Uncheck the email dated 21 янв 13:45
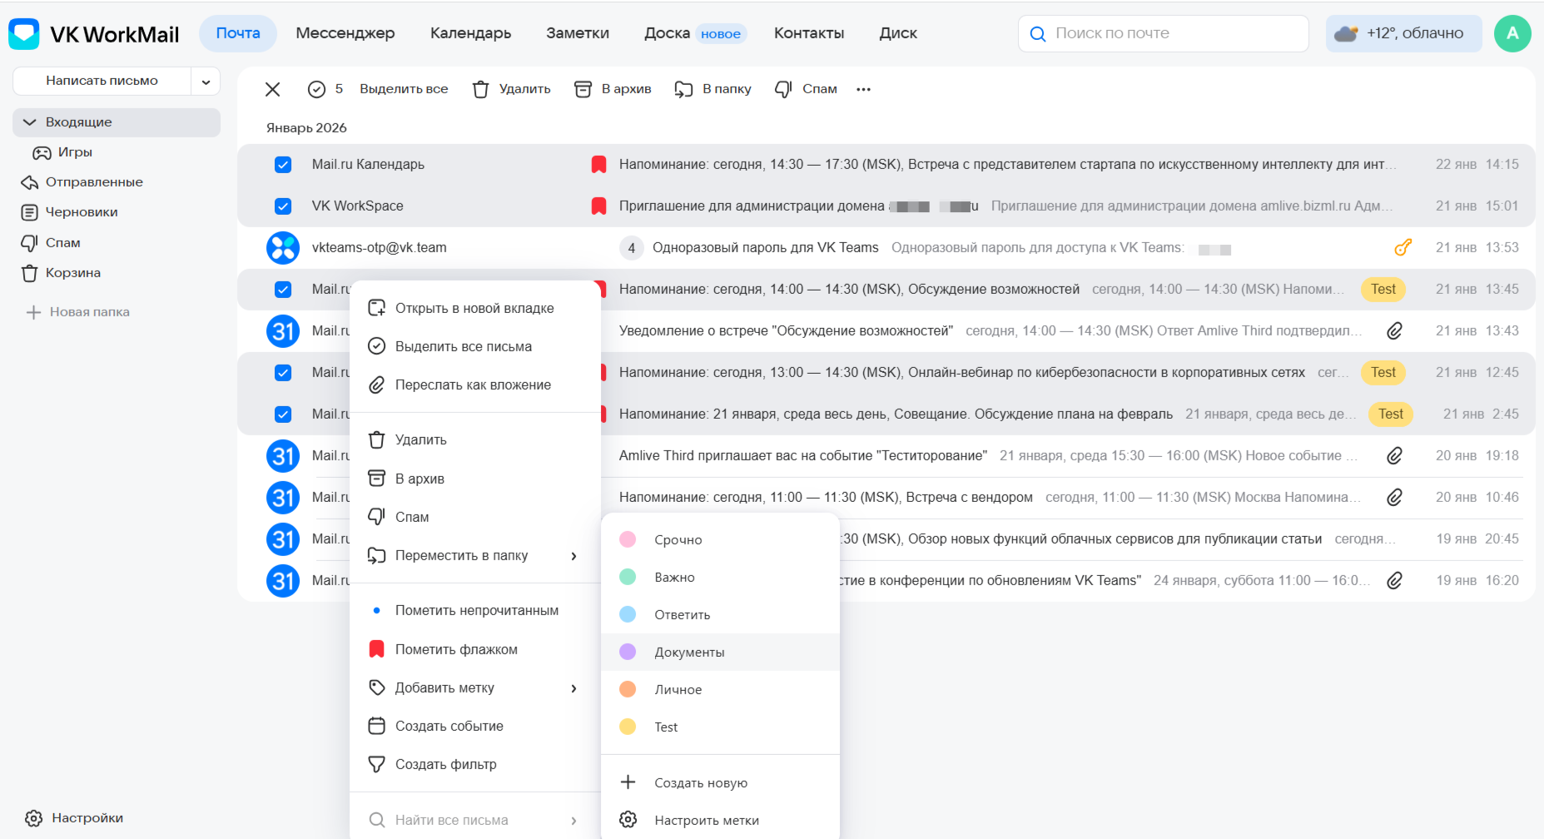This screenshot has height=839, width=1544. (x=283, y=290)
